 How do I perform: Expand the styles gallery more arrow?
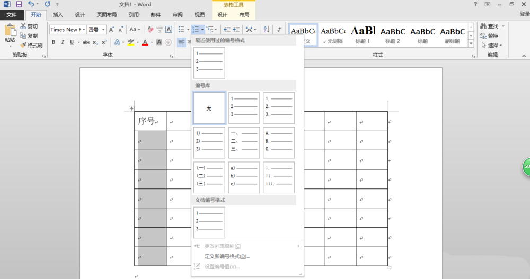click(x=471, y=43)
